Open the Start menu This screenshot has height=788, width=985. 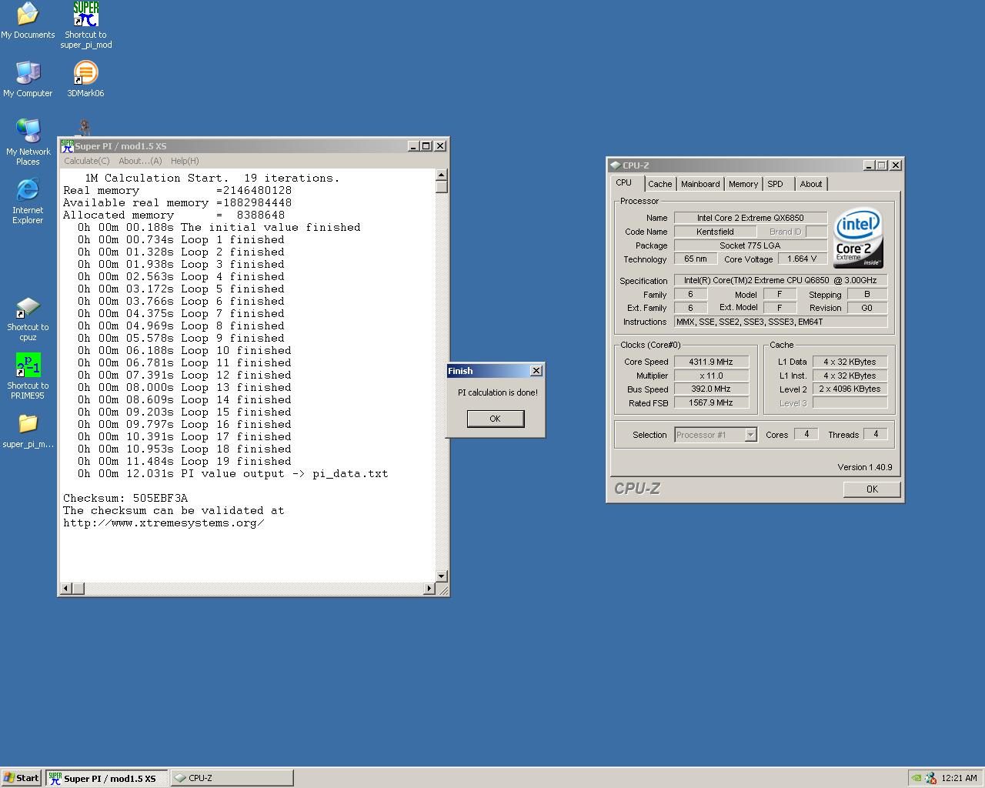click(x=22, y=778)
